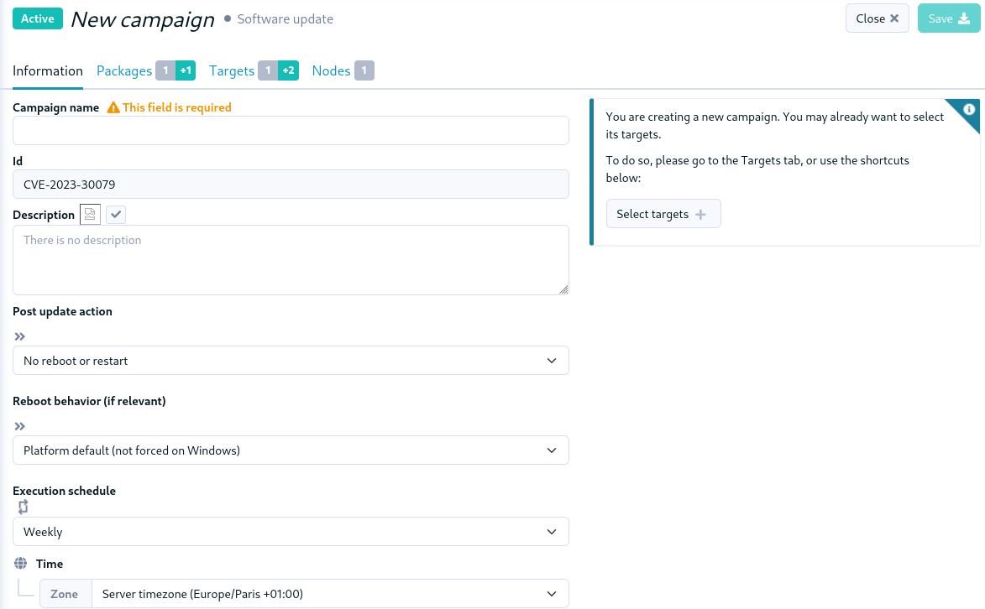This screenshot has width=985, height=609.
Task: Click the description preview/markdown icon
Action: pos(89,214)
